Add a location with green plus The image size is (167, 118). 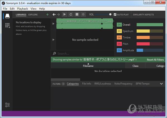click(47, 14)
